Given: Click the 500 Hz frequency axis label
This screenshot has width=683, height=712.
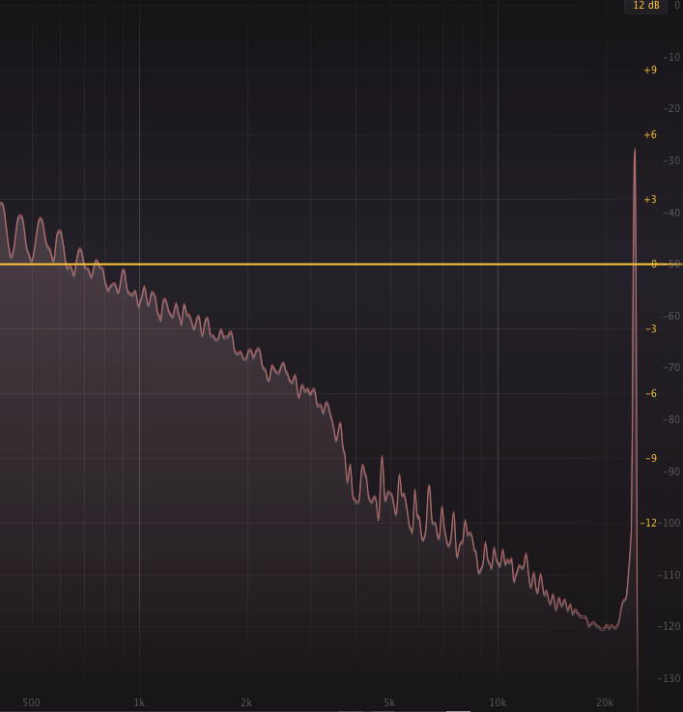Looking at the screenshot, I should [31, 702].
